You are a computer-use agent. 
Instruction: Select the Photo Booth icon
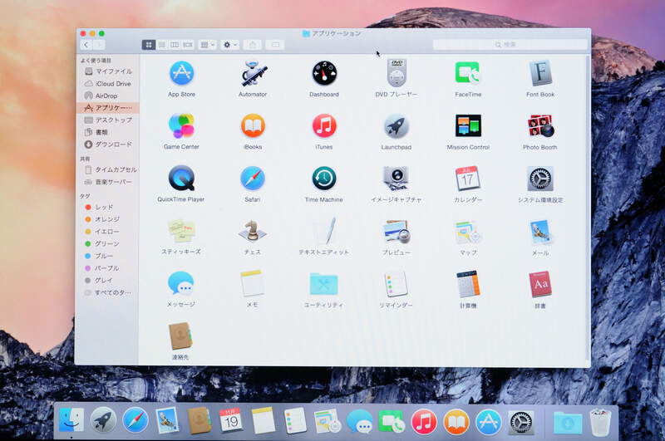coord(540,126)
